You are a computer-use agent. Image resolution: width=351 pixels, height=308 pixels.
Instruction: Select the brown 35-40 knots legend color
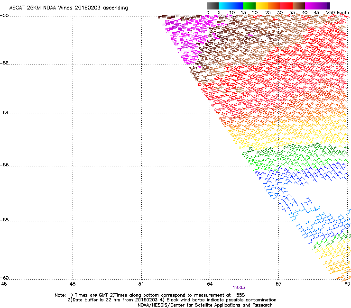coord(299,6)
